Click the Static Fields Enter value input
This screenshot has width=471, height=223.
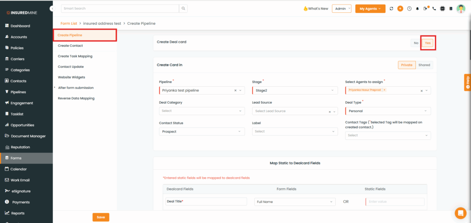pyautogui.click(x=395, y=202)
